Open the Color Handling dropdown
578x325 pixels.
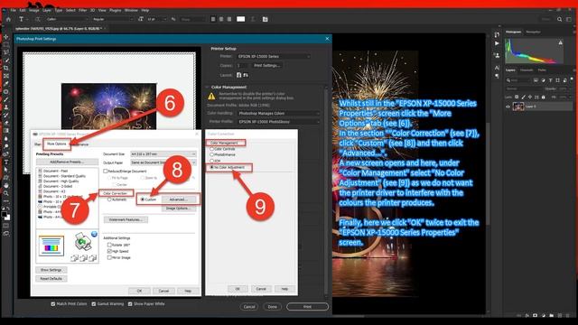click(278, 113)
